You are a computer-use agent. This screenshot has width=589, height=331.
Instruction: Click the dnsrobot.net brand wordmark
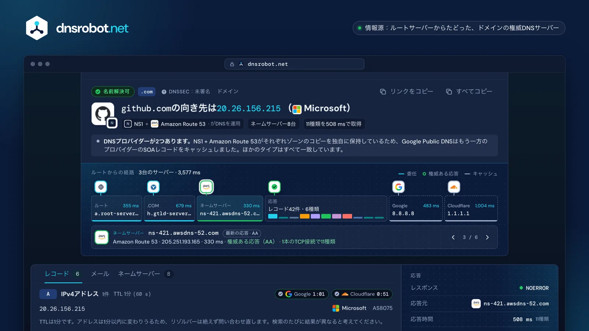coord(92,28)
